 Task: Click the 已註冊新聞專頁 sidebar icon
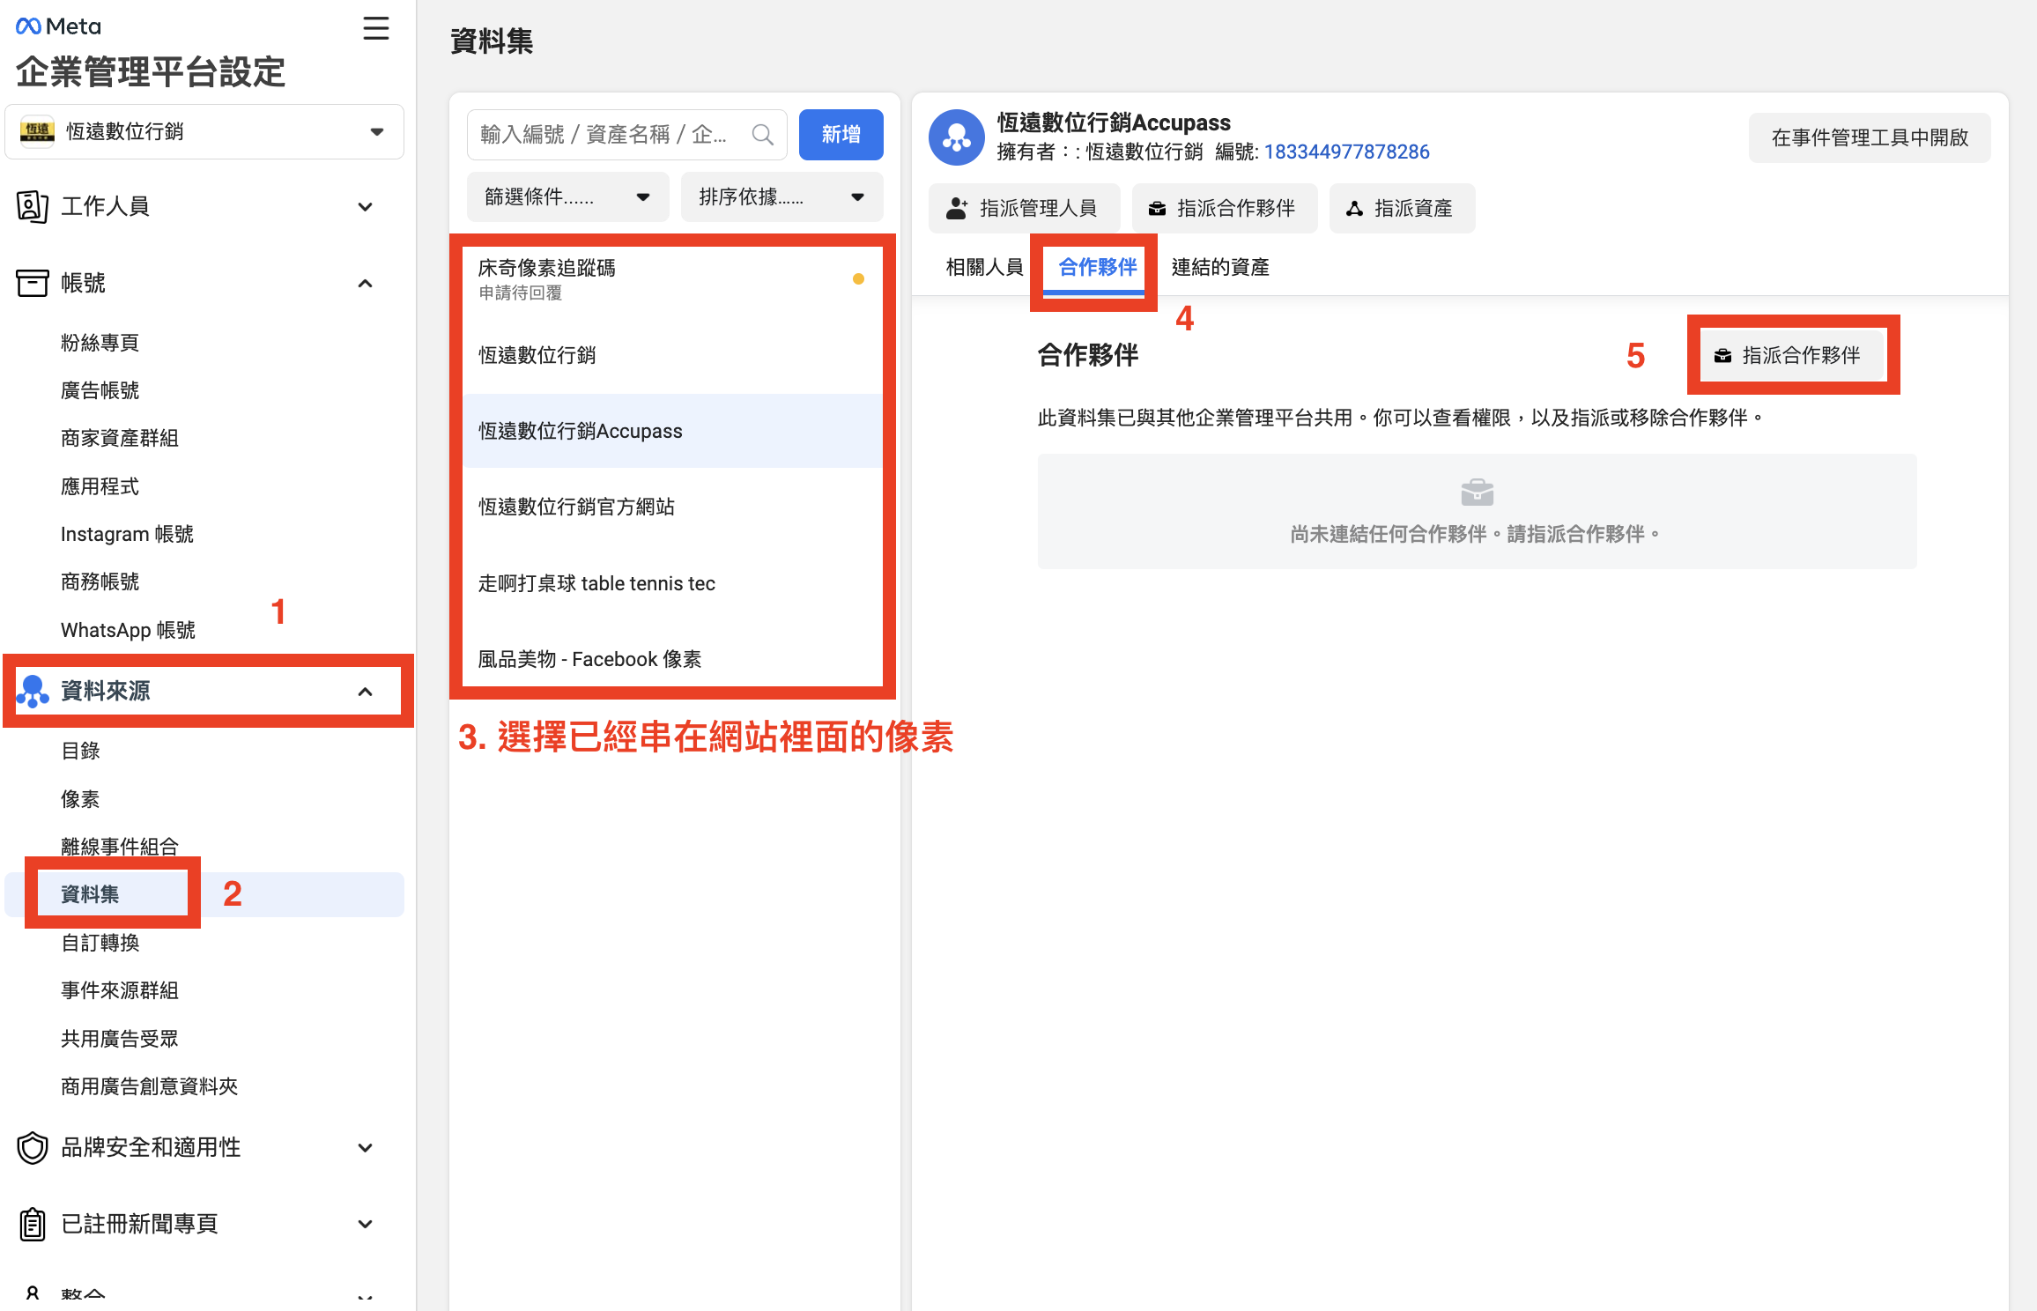[x=32, y=1223]
